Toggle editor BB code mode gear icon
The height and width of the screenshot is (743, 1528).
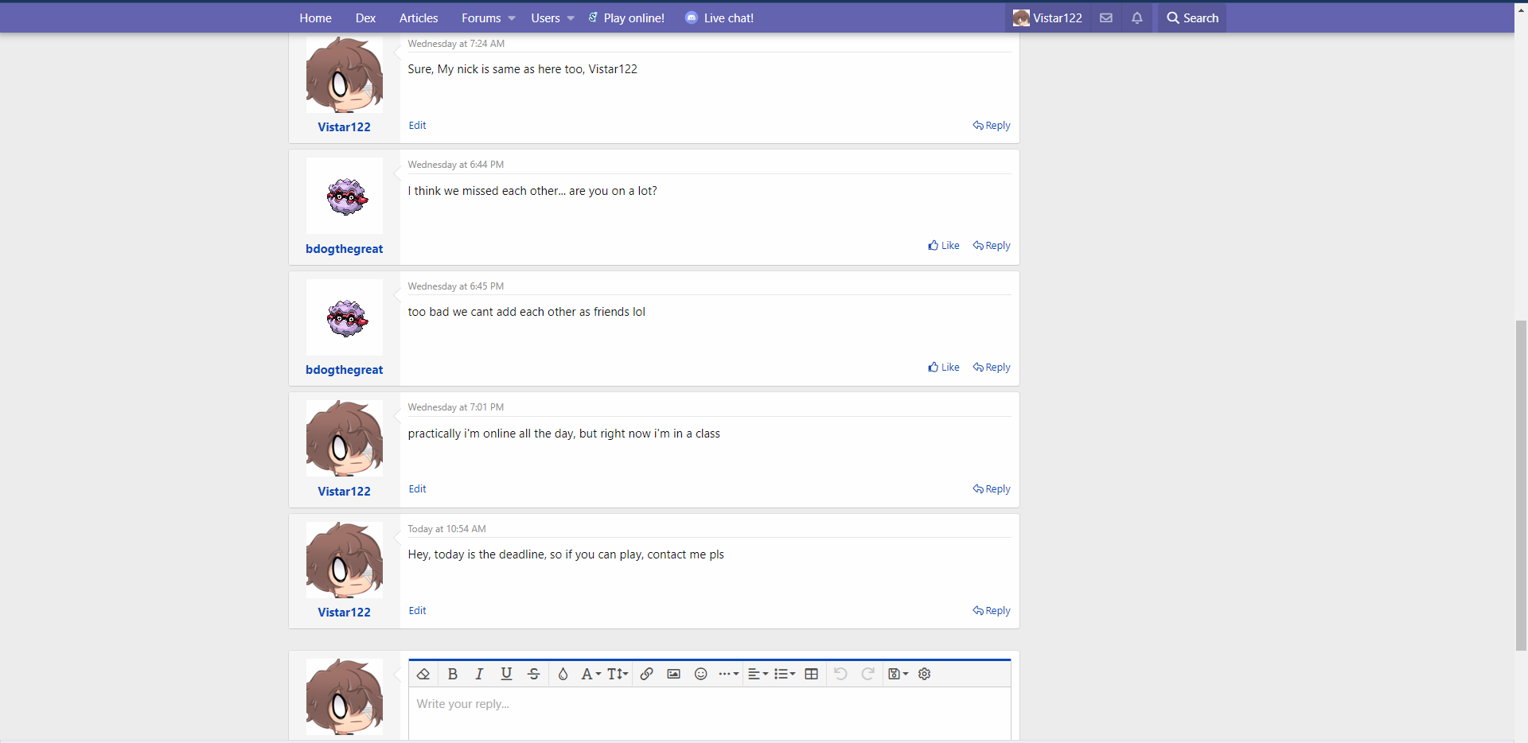tap(924, 674)
